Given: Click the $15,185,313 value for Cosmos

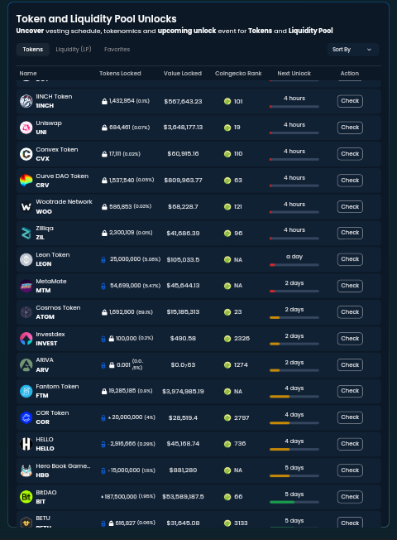Looking at the screenshot, I should coord(183,312).
